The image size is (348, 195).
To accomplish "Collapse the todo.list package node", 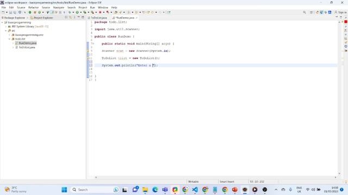I will coord(10,39).
